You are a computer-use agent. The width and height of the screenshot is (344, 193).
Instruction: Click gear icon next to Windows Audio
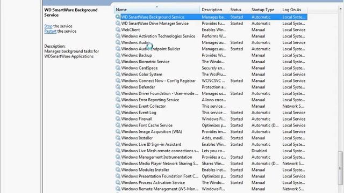click(118, 42)
